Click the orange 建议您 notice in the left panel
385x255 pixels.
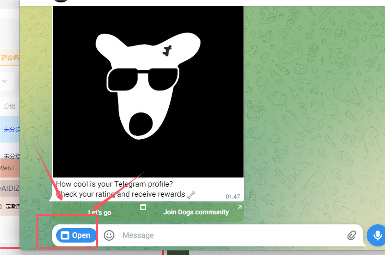(10, 57)
